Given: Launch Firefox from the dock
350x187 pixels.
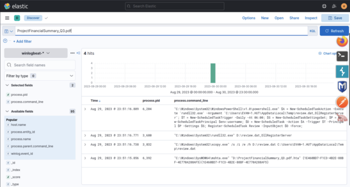Looking at the screenshot, I should [x=342, y=41].
